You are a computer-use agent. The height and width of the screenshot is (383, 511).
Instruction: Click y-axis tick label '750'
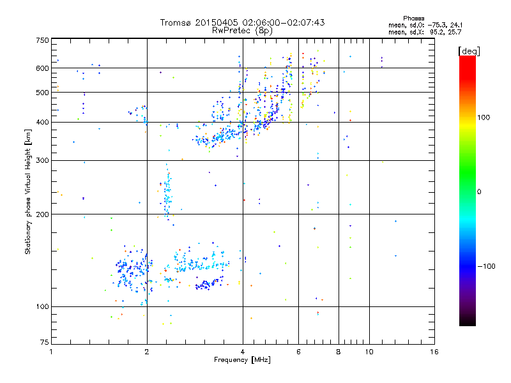(42, 40)
